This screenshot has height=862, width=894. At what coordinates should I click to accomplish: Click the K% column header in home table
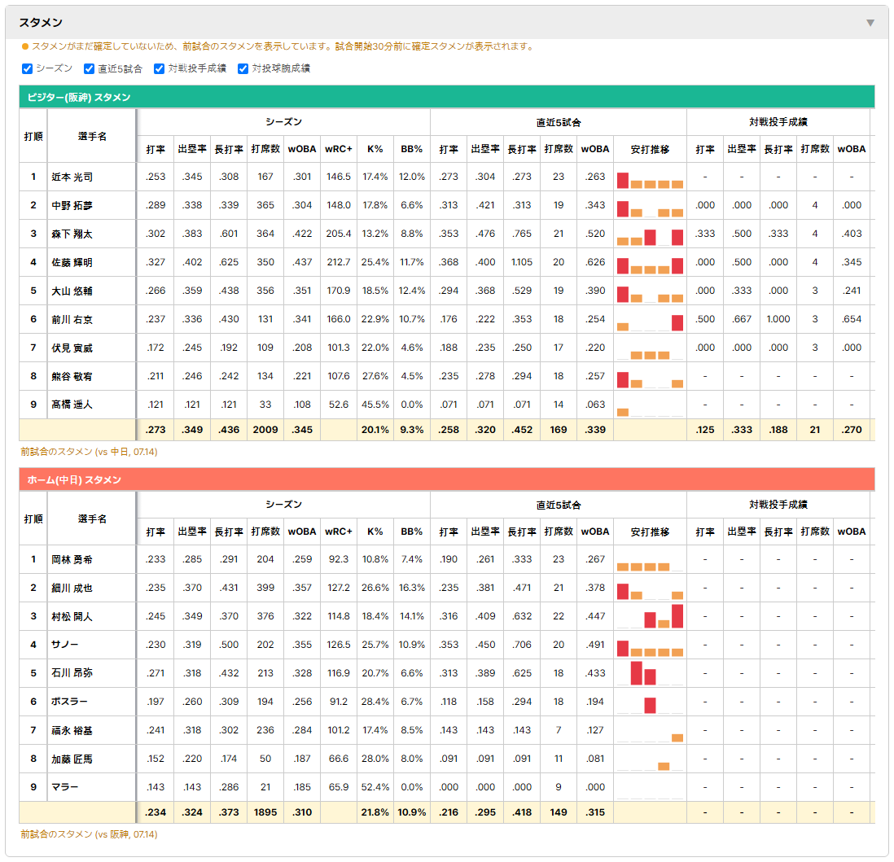[375, 532]
